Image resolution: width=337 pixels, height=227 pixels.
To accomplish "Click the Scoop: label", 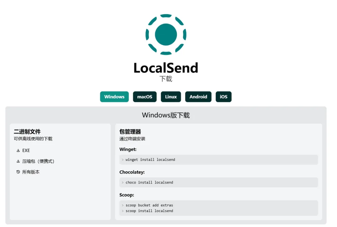I will coord(127,195).
